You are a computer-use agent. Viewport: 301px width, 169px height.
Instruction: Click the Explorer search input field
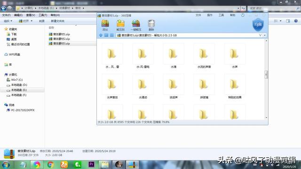coord(273,8)
